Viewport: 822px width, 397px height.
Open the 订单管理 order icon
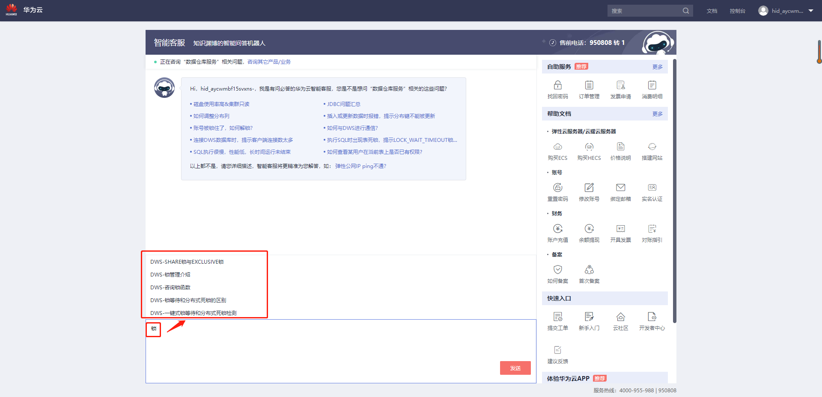[589, 85]
